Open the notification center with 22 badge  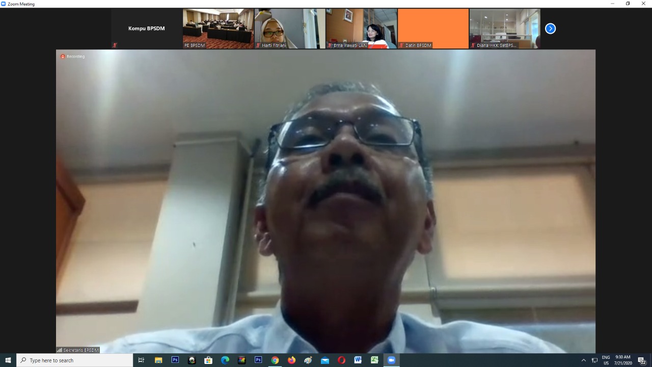coord(642,361)
